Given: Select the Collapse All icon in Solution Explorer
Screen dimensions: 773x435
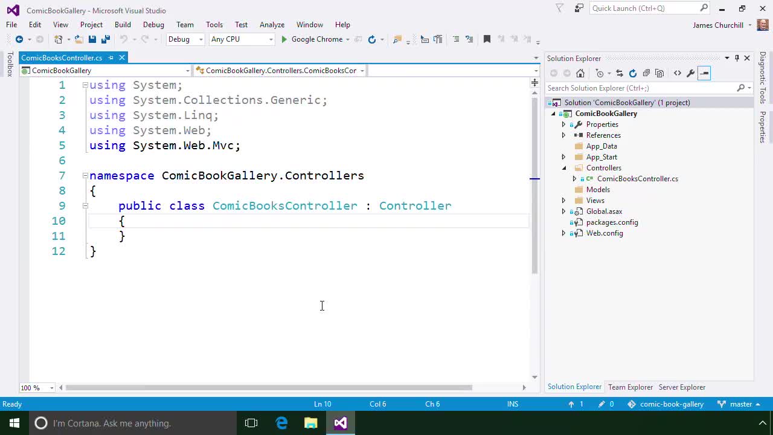Looking at the screenshot, I should point(646,73).
